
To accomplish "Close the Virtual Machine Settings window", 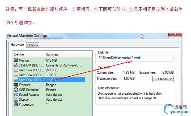I will pyautogui.click(x=175, y=35).
